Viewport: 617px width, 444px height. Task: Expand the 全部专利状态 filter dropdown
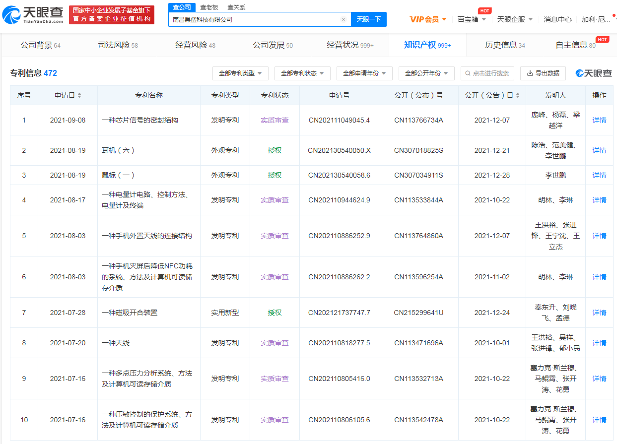click(x=302, y=73)
